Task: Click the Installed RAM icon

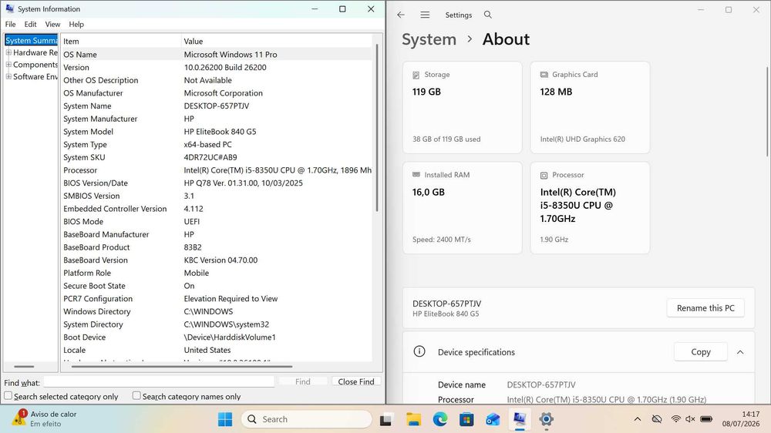Action: pyautogui.click(x=416, y=174)
